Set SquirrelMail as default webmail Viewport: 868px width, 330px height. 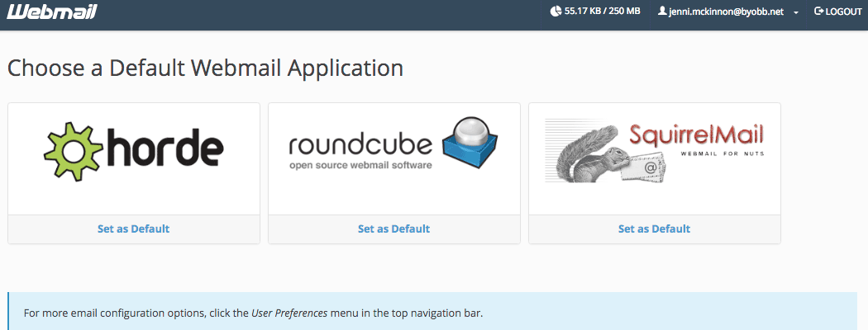pos(655,229)
